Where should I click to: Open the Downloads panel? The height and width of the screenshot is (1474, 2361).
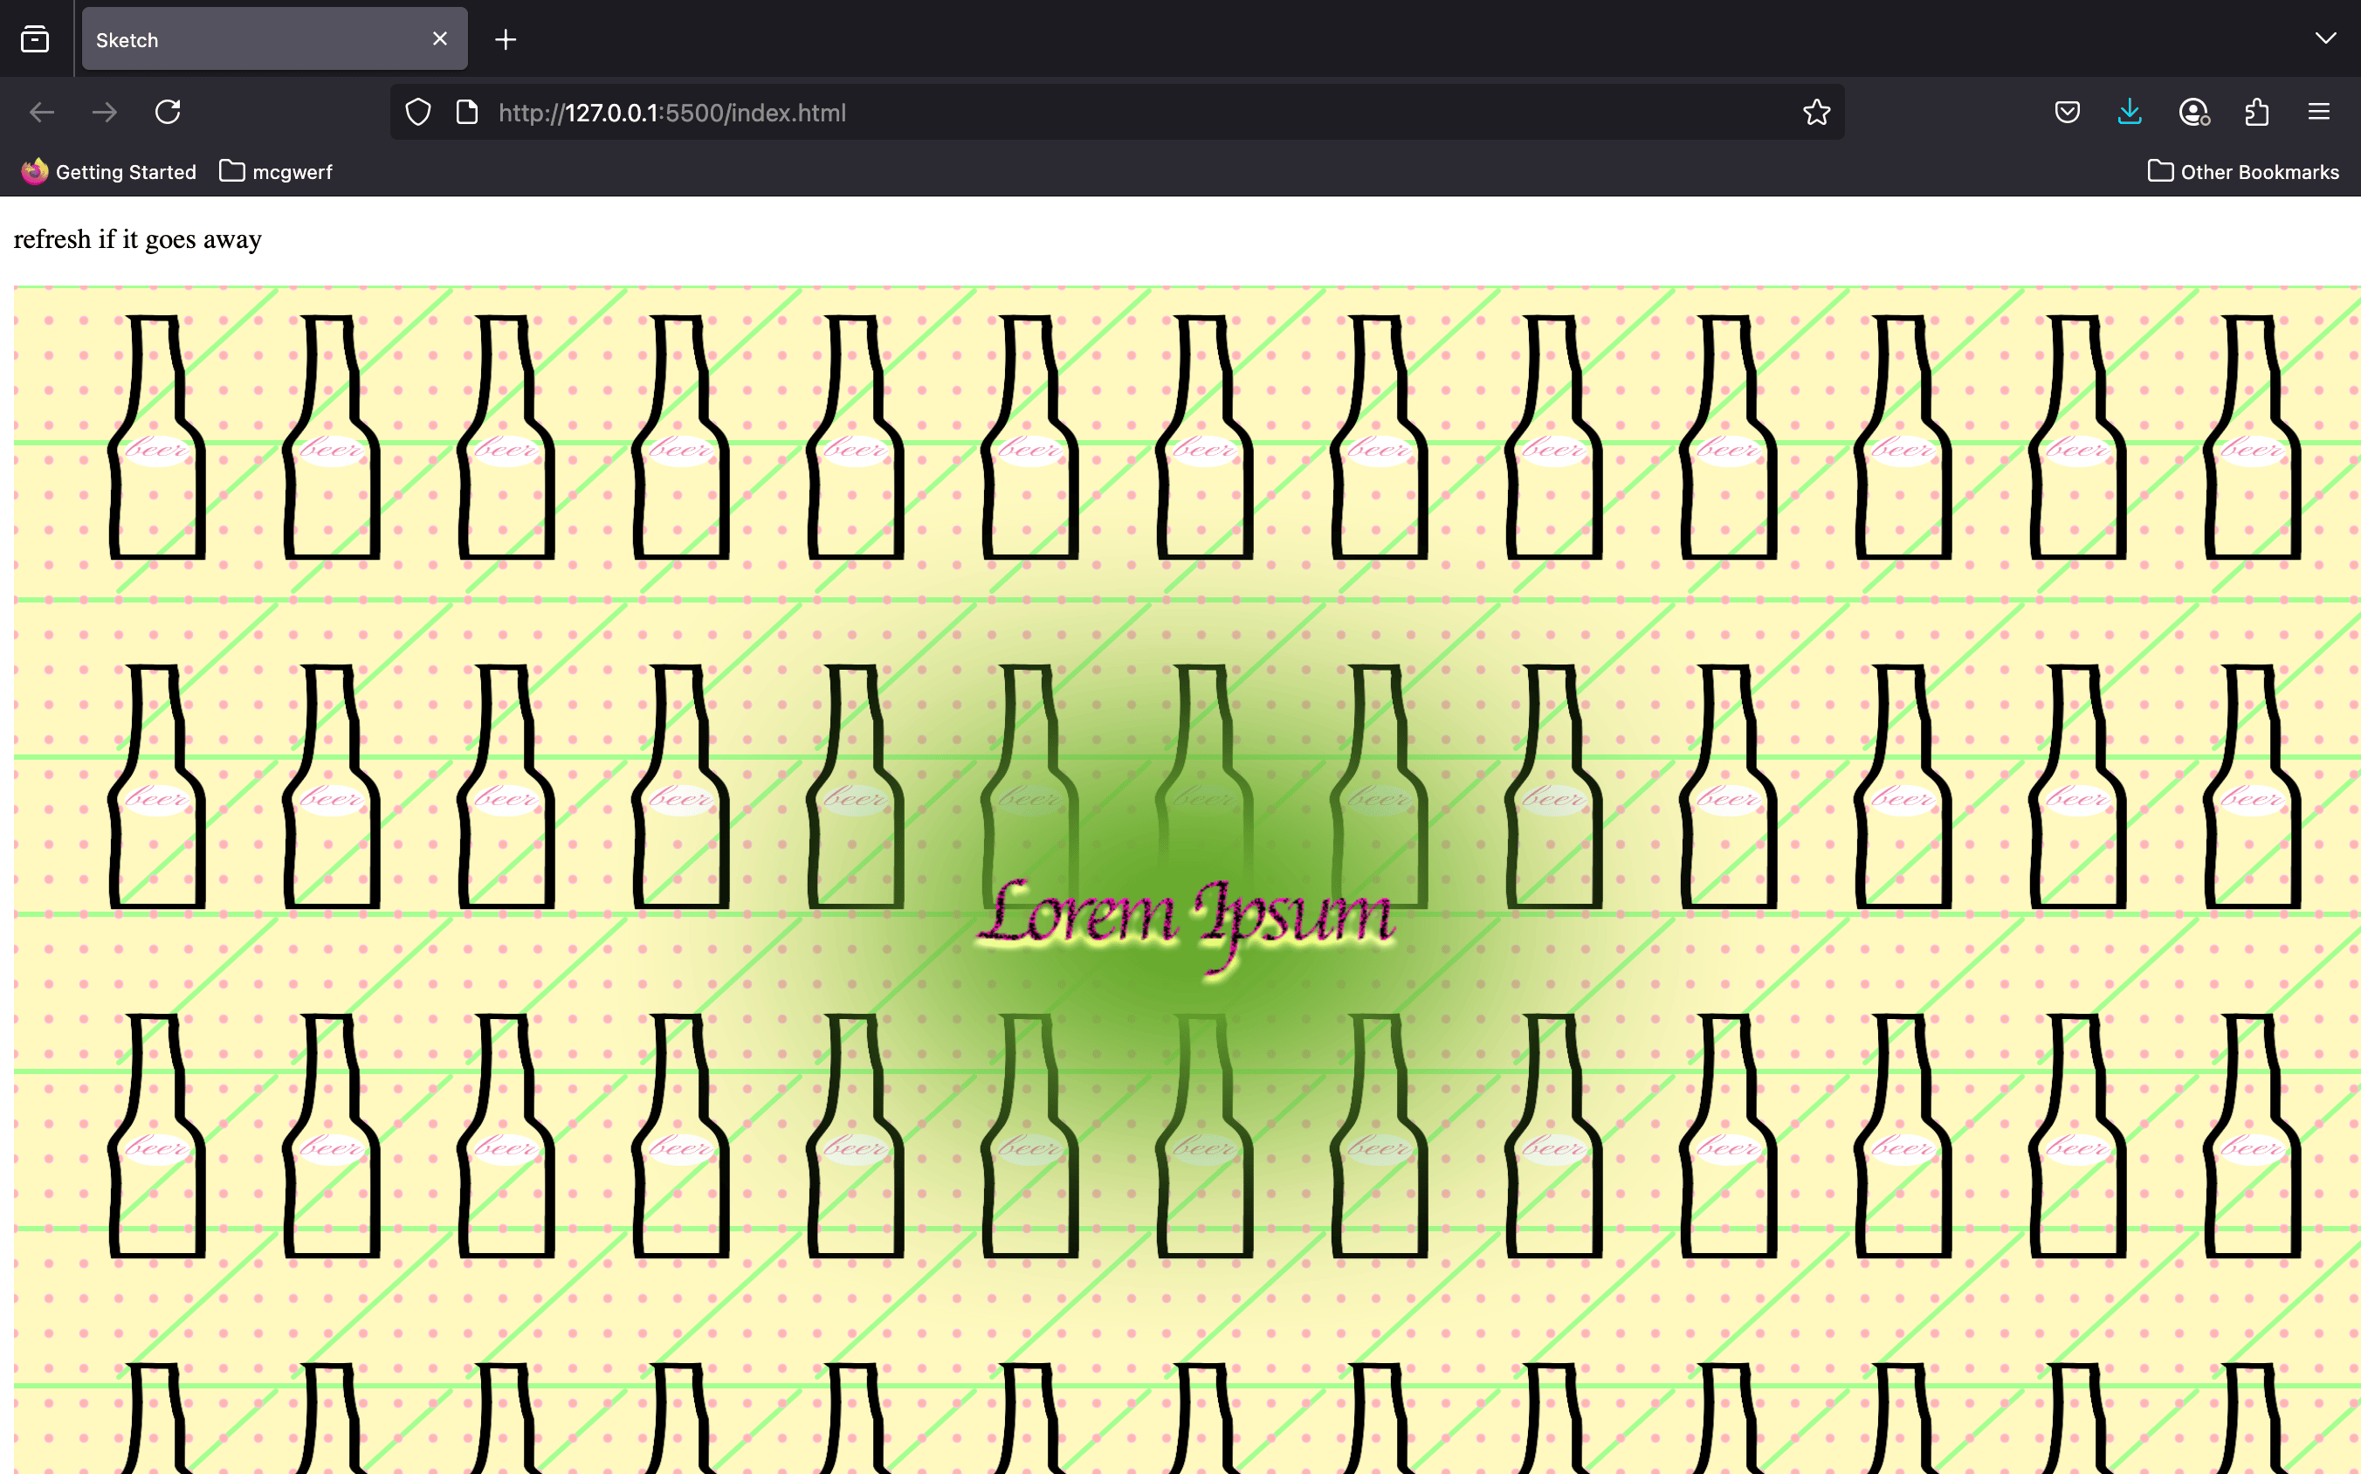point(2130,112)
